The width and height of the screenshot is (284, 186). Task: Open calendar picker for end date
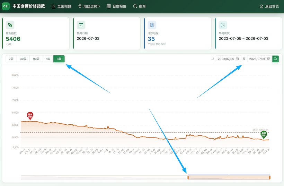click(x=269, y=59)
